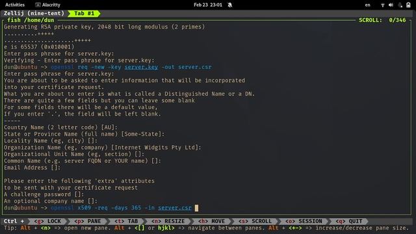Image resolution: width=416 pixels, height=234 pixels.
Task: Click the muted notifications bell icon
Action: click(x=230, y=5)
